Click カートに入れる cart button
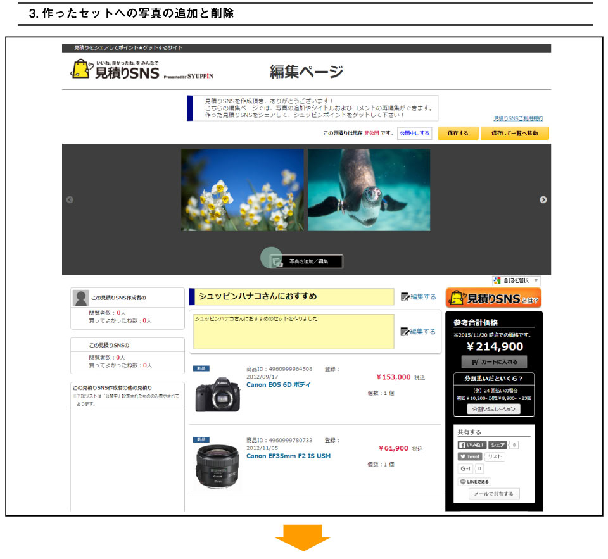The height and width of the screenshot is (559, 608). pos(494,361)
